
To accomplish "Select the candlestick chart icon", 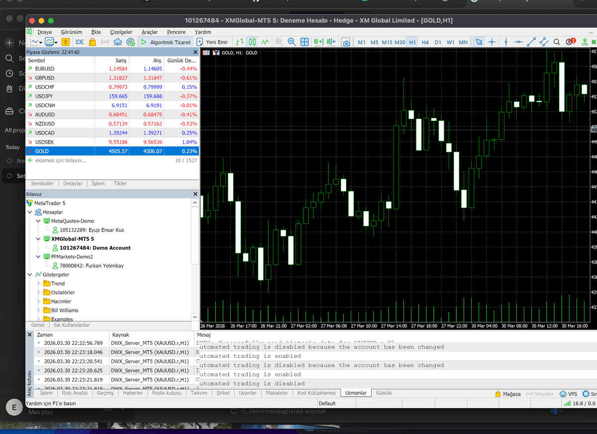I will (252, 42).
